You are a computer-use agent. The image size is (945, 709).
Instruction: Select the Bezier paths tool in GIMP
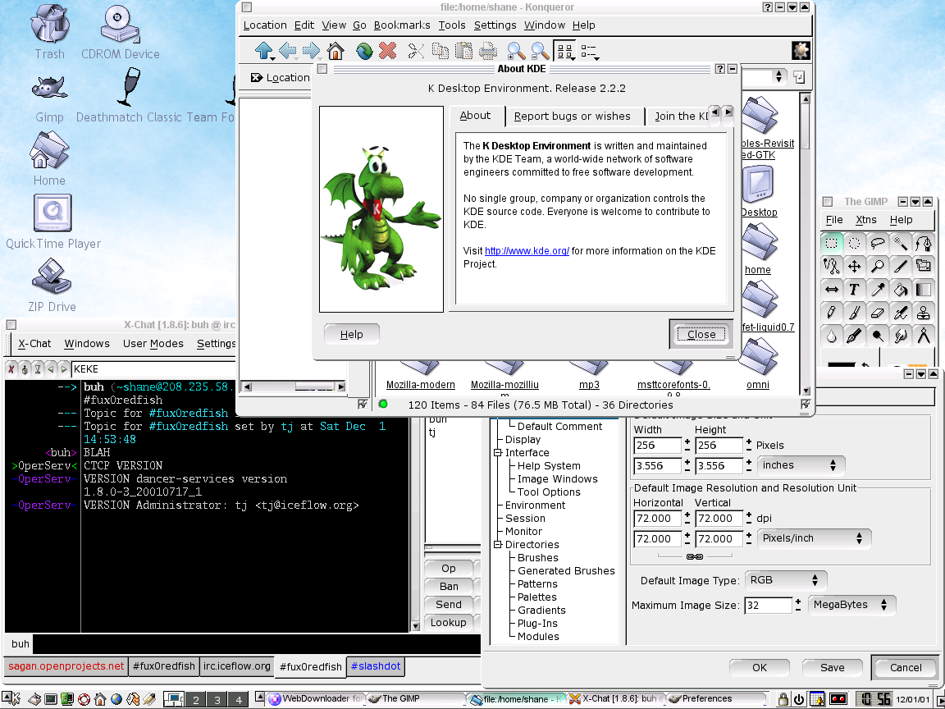[924, 244]
